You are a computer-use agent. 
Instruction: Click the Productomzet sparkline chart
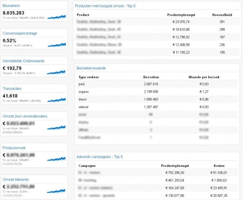56,159
